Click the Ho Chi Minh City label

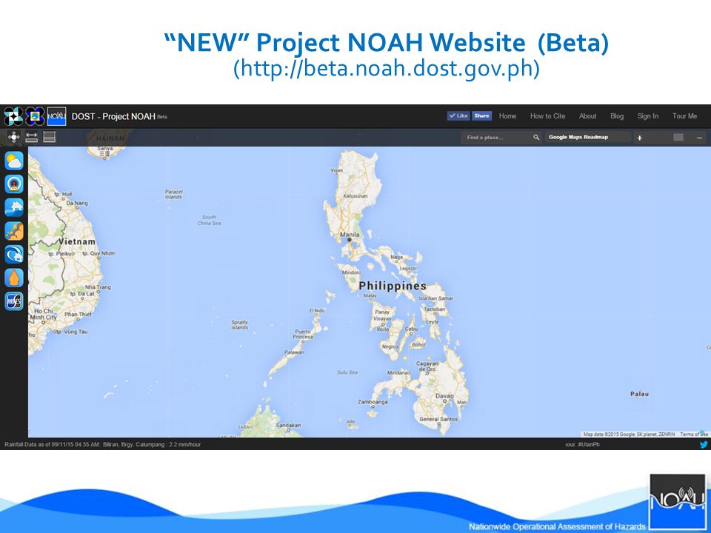[45, 314]
